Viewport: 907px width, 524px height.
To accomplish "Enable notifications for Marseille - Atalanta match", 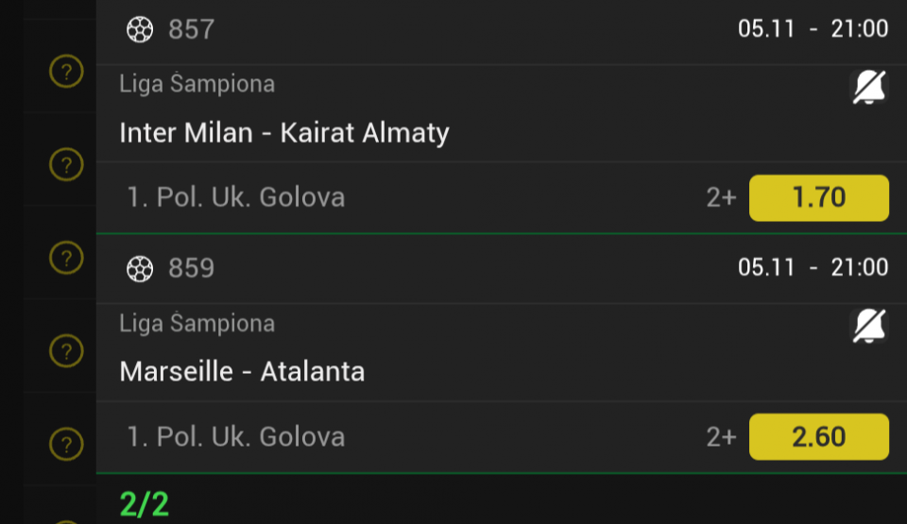I will (x=869, y=327).
